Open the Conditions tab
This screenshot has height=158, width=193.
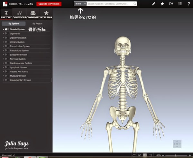19,14
